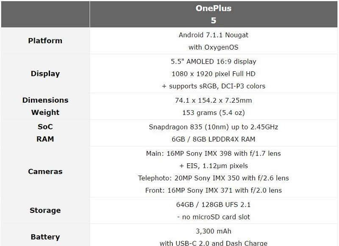Select the Weight label

pyautogui.click(x=45, y=112)
